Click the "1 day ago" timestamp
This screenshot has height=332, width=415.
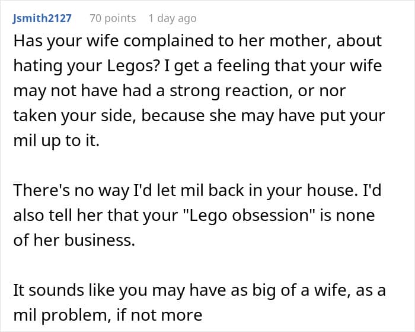point(172,18)
